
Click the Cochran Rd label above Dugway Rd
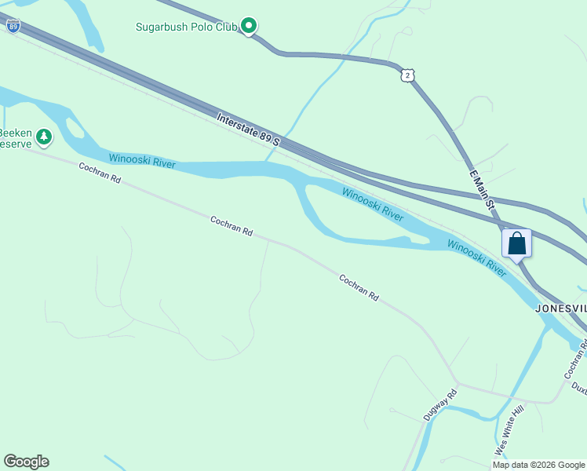tap(359, 287)
